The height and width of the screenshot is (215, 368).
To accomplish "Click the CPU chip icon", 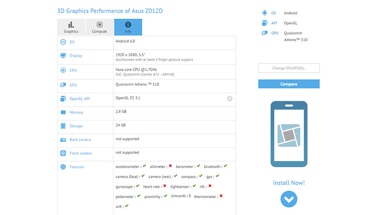I will click(x=63, y=70).
